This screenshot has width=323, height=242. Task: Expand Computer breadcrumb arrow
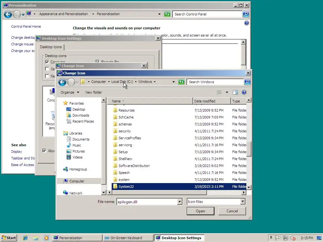[x=109, y=82]
